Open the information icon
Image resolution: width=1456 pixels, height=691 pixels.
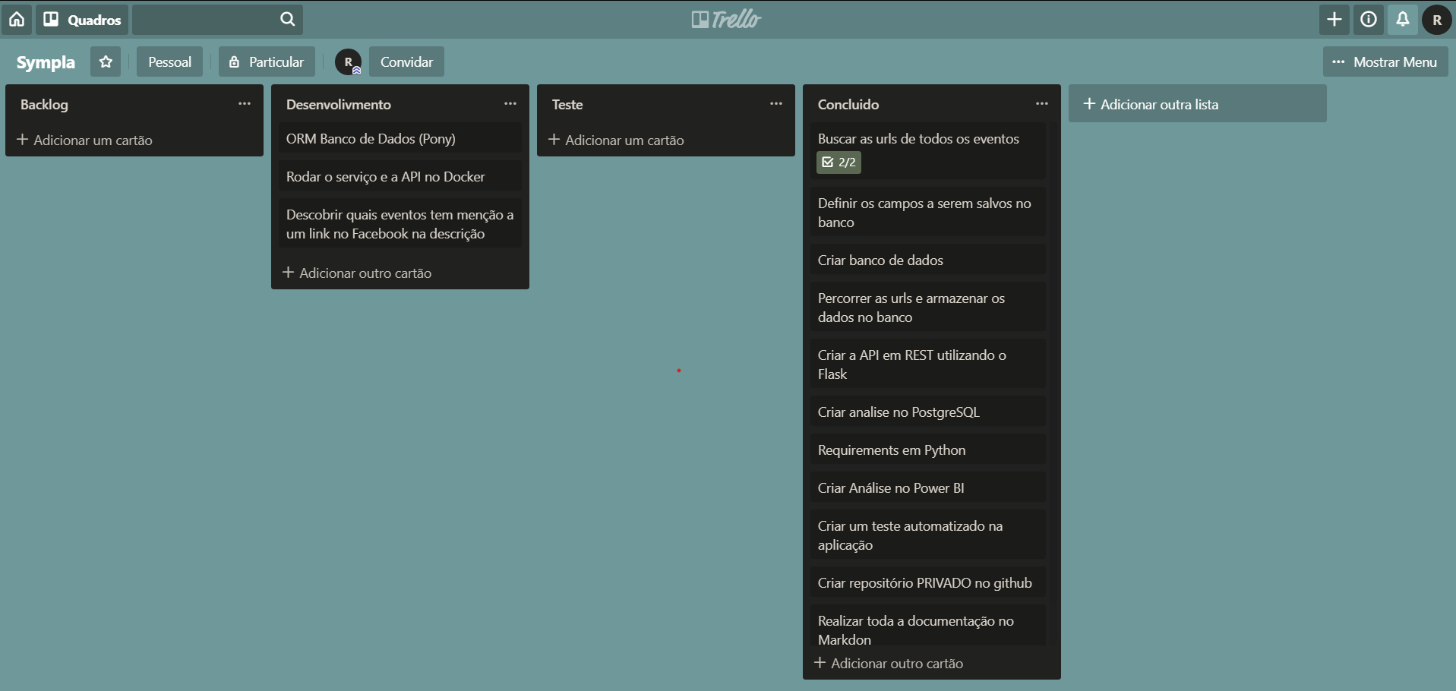[1369, 19]
